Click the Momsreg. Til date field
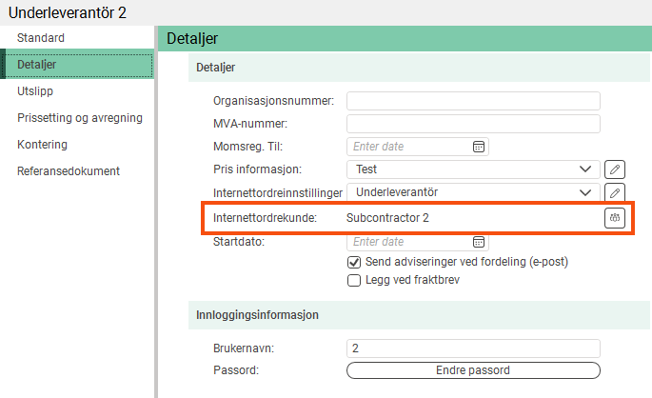This screenshot has width=652, height=398. click(x=409, y=147)
